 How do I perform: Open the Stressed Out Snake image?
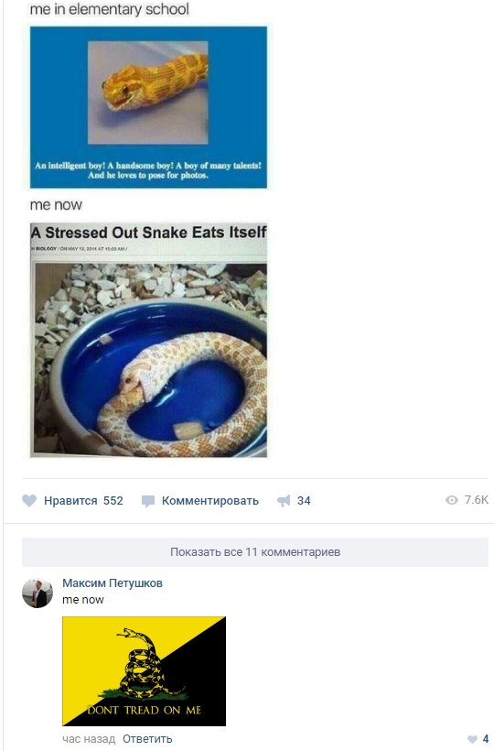148,340
